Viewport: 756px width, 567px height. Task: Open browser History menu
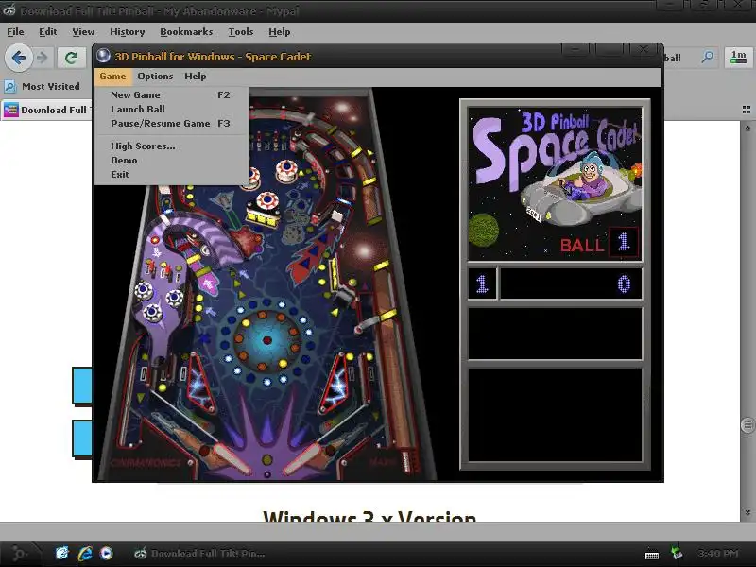pos(128,32)
